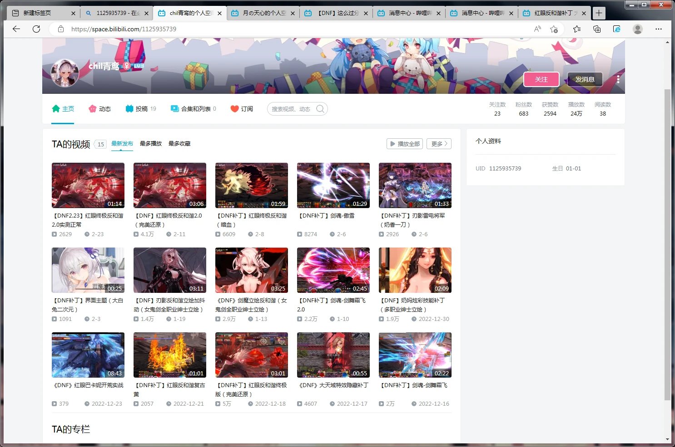Open the 界面主题（大白兔二次元）thumbnail
This screenshot has height=447, width=675.
tap(88, 270)
